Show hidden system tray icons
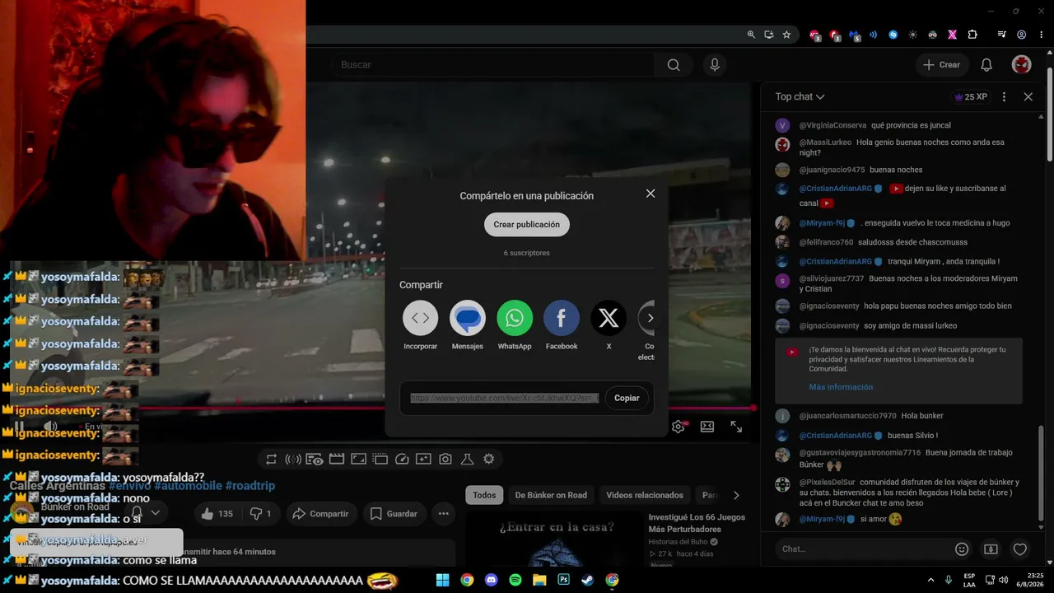Image resolution: width=1054 pixels, height=593 pixels. point(931,580)
